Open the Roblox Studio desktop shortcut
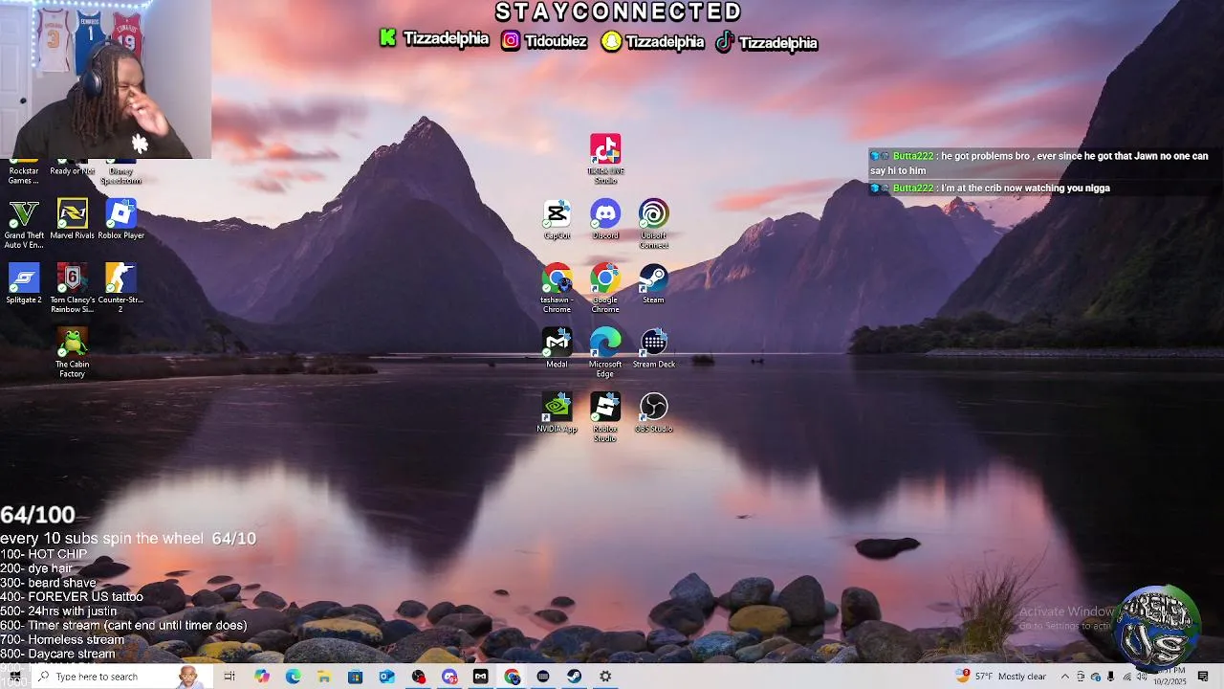1224x689 pixels. tap(605, 417)
